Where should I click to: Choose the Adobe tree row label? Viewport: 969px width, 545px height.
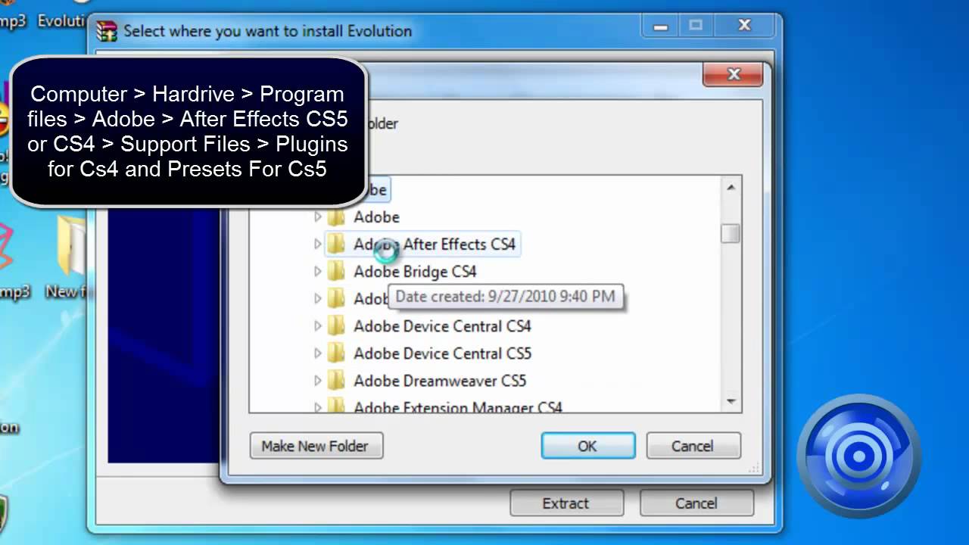[x=376, y=217]
